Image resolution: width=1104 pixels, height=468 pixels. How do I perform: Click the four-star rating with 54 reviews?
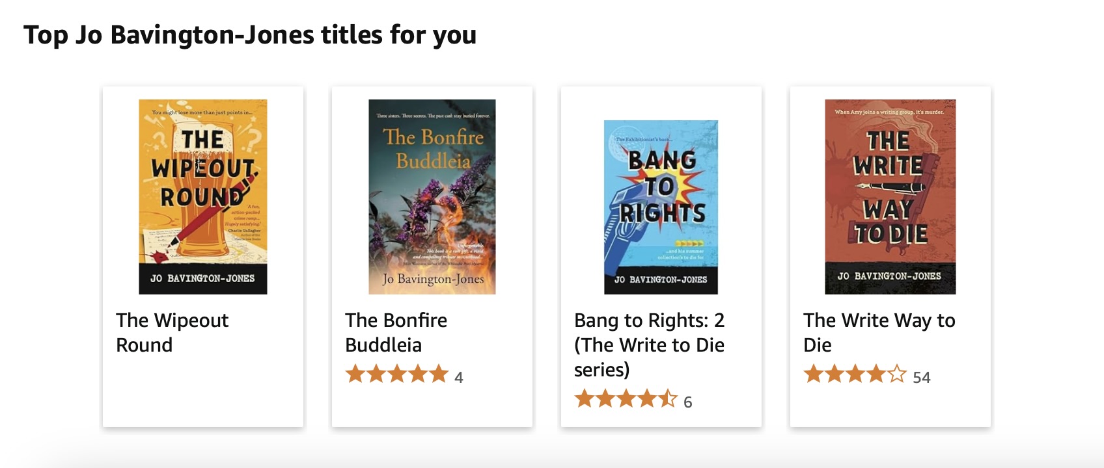pos(855,374)
